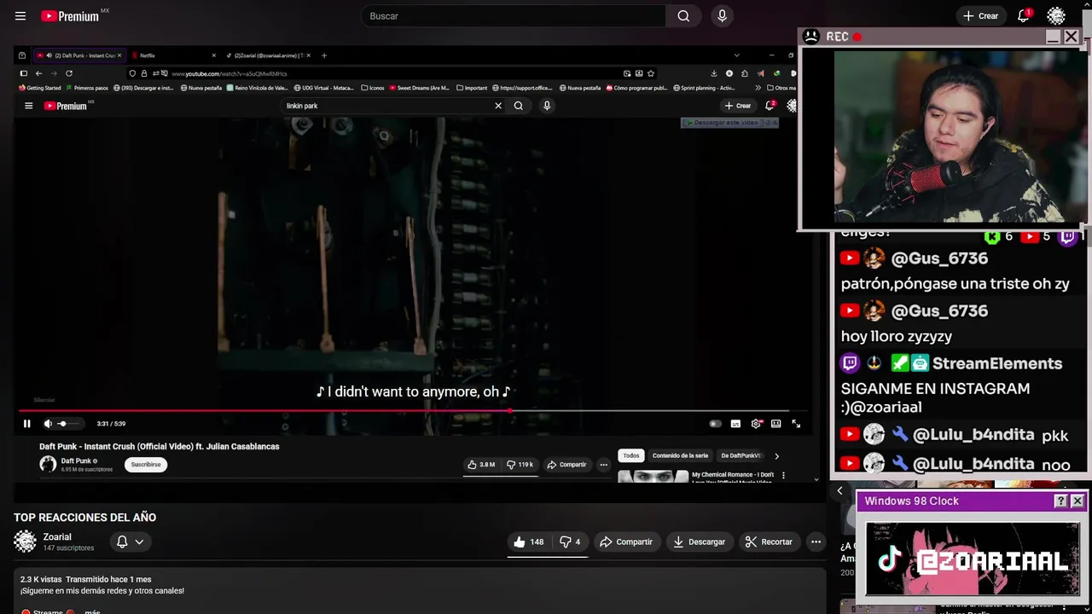Viewport: 1092px width, 614px height.
Task: Click the Suscribirse button
Action: 146,465
